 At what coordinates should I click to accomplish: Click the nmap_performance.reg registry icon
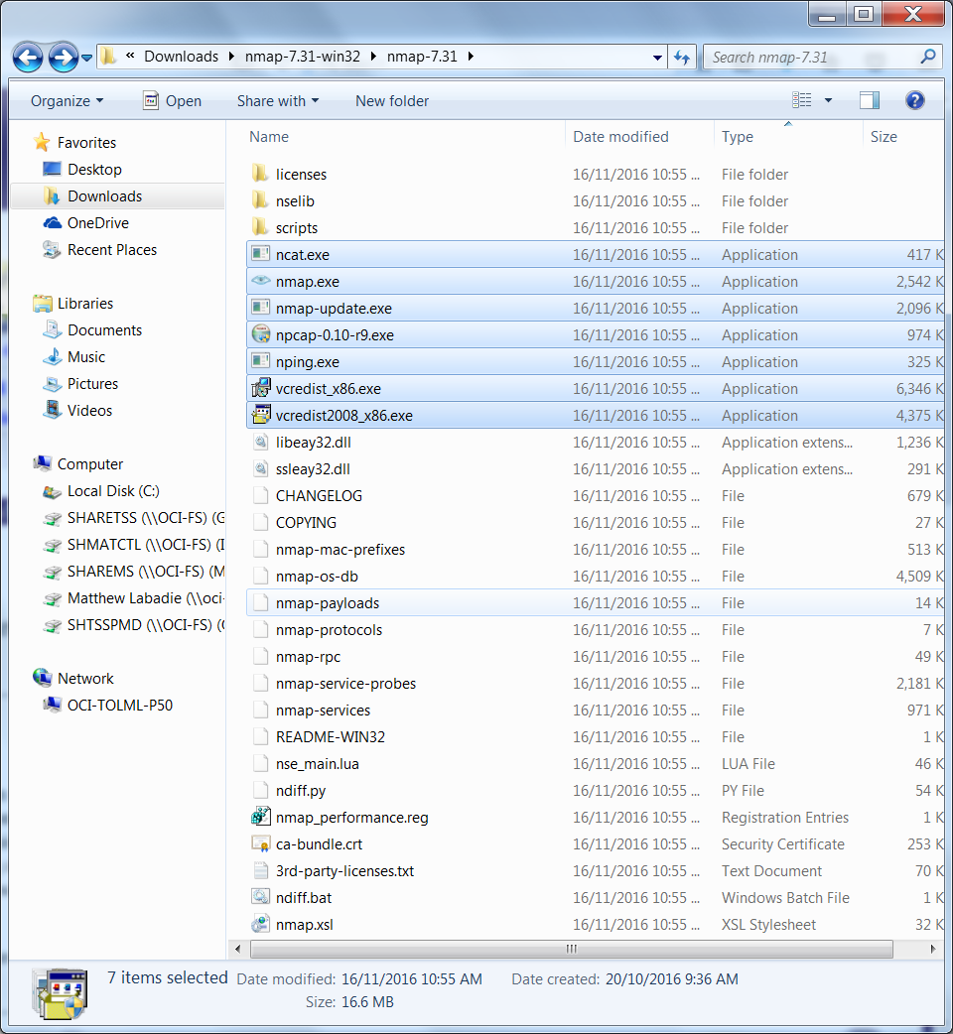260,818
